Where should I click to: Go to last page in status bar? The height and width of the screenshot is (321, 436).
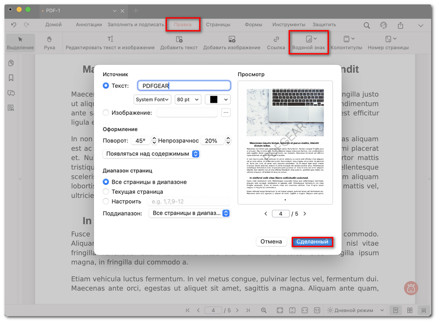pyautogui.click(x=248, y=310)
